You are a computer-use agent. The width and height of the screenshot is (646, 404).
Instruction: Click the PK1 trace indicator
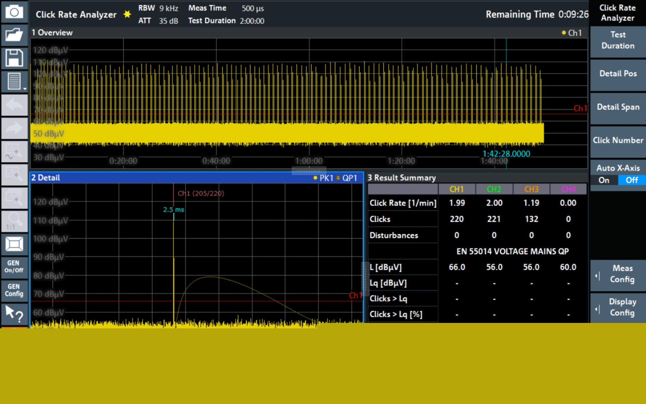[x=323, y=178]
